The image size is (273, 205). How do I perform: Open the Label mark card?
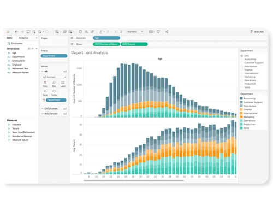pos(63,84)
